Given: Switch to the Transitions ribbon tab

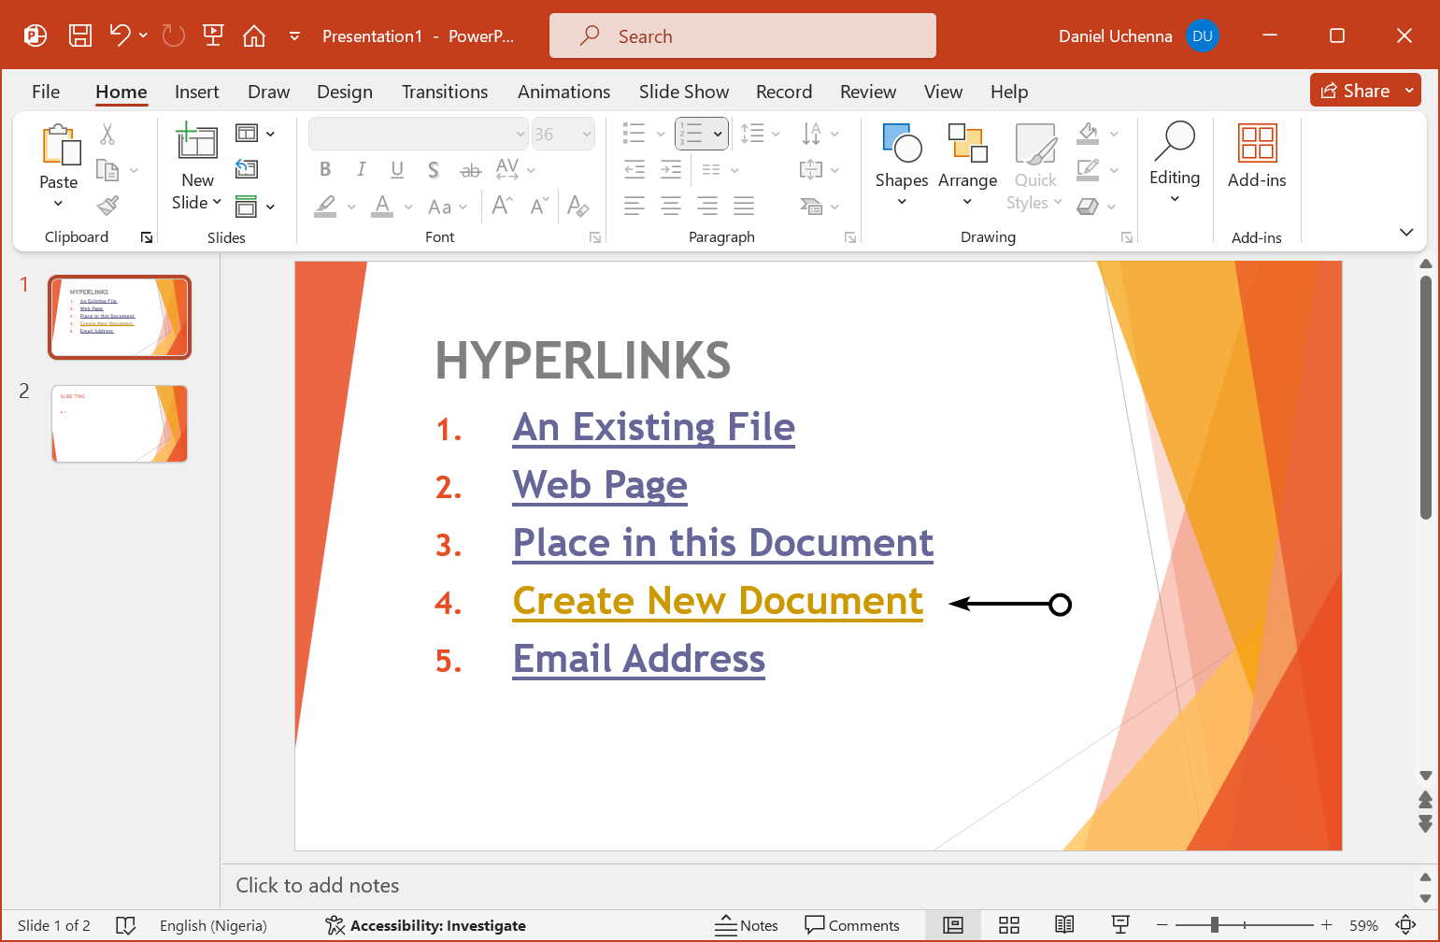Looking at the screenshot, I should click(x=445, y=92).
